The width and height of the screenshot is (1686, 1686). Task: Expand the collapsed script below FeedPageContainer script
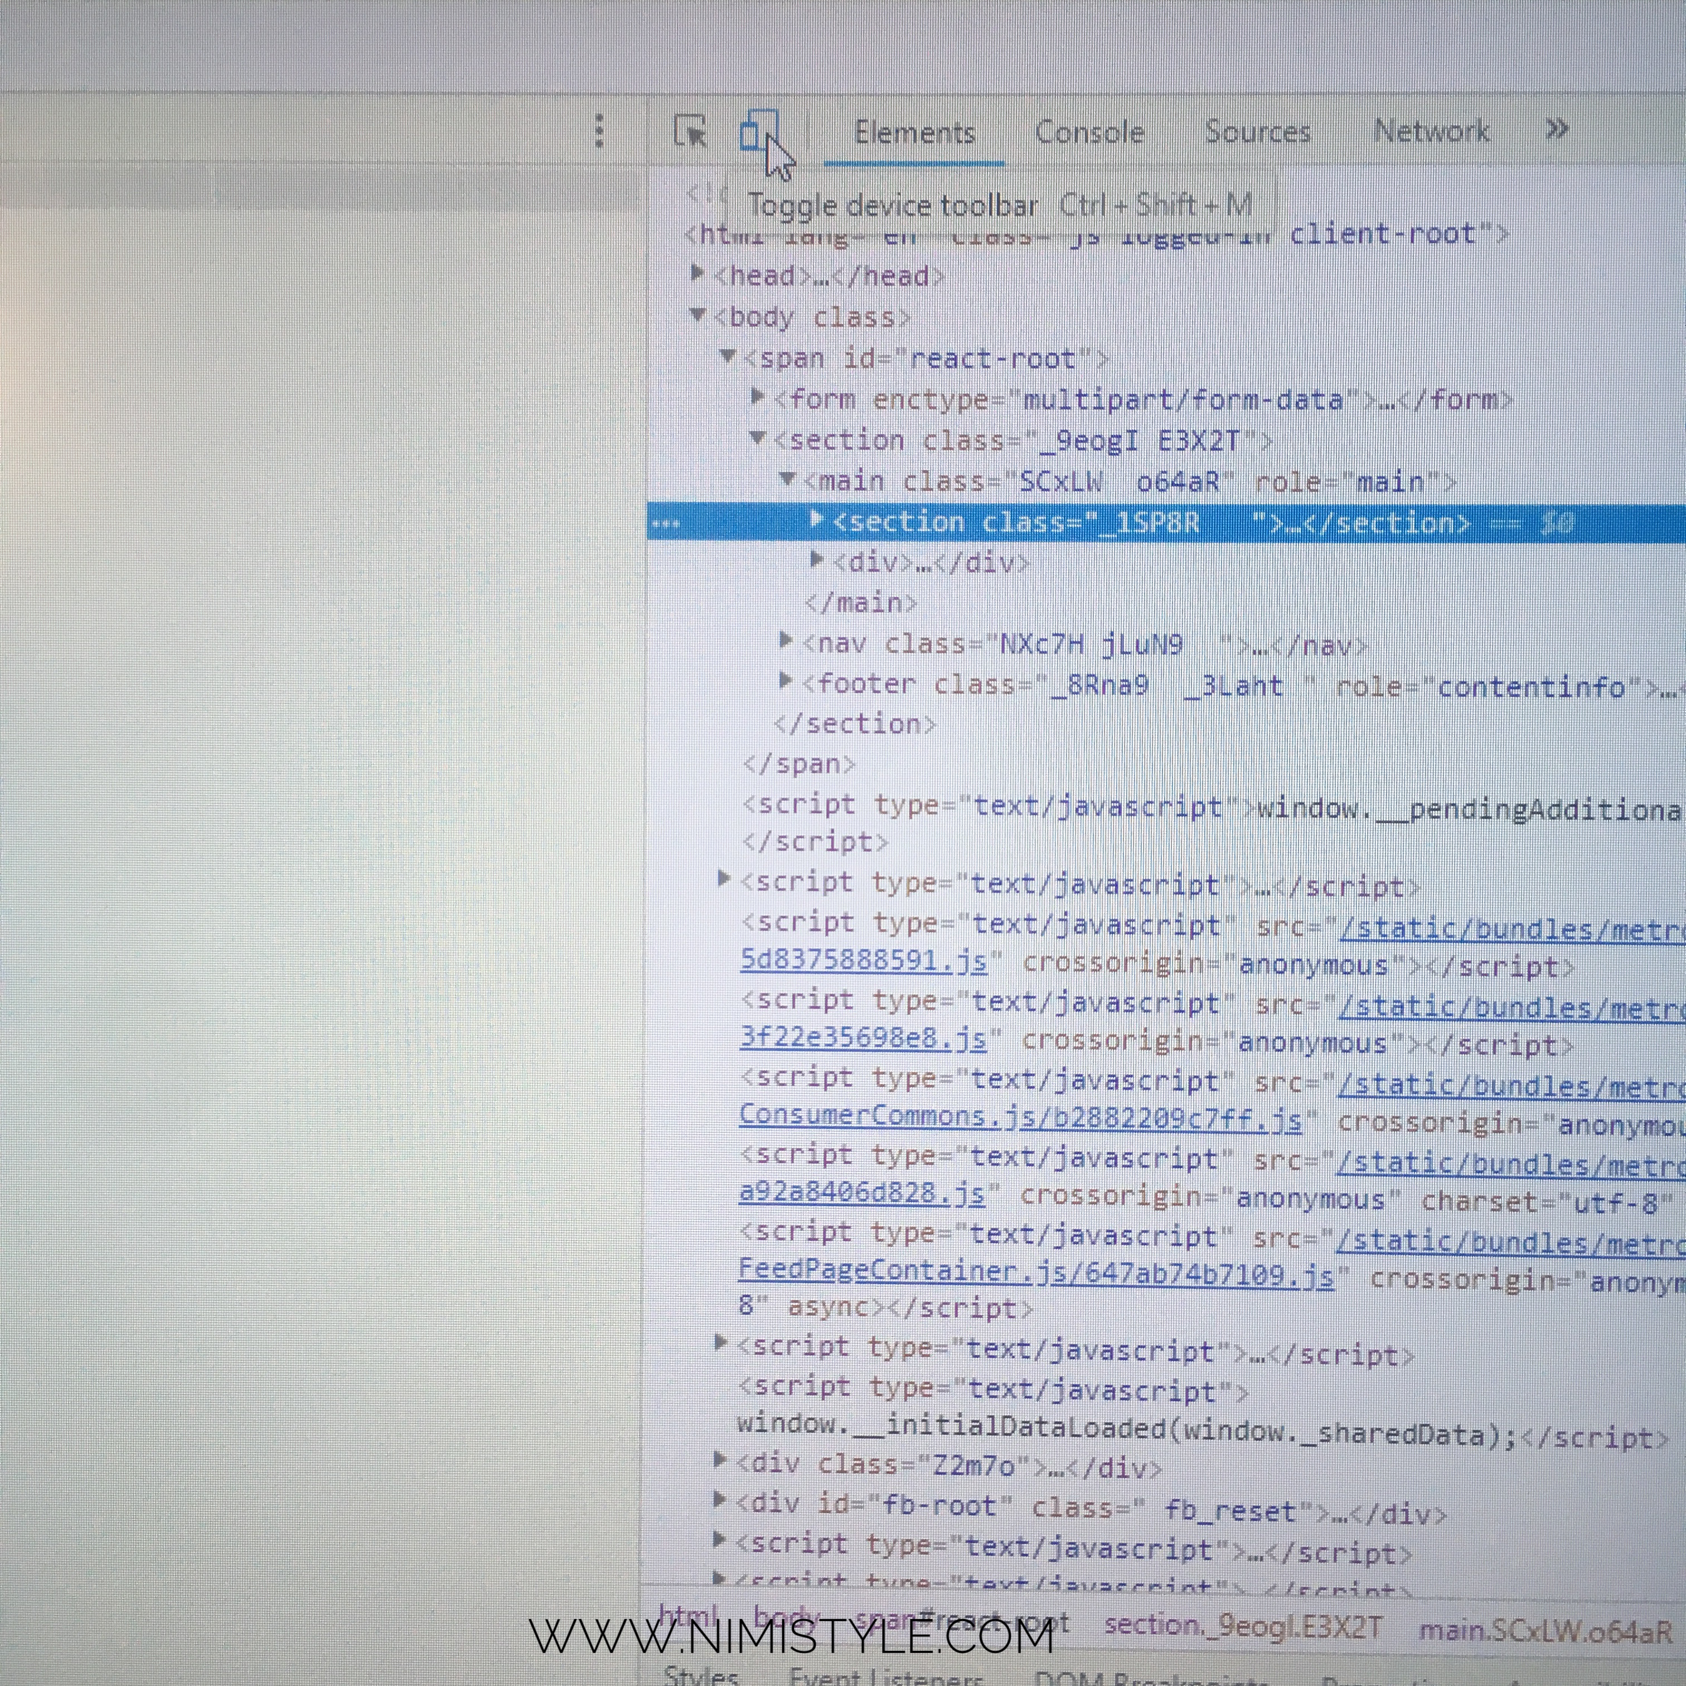(x=721, y=1342)
